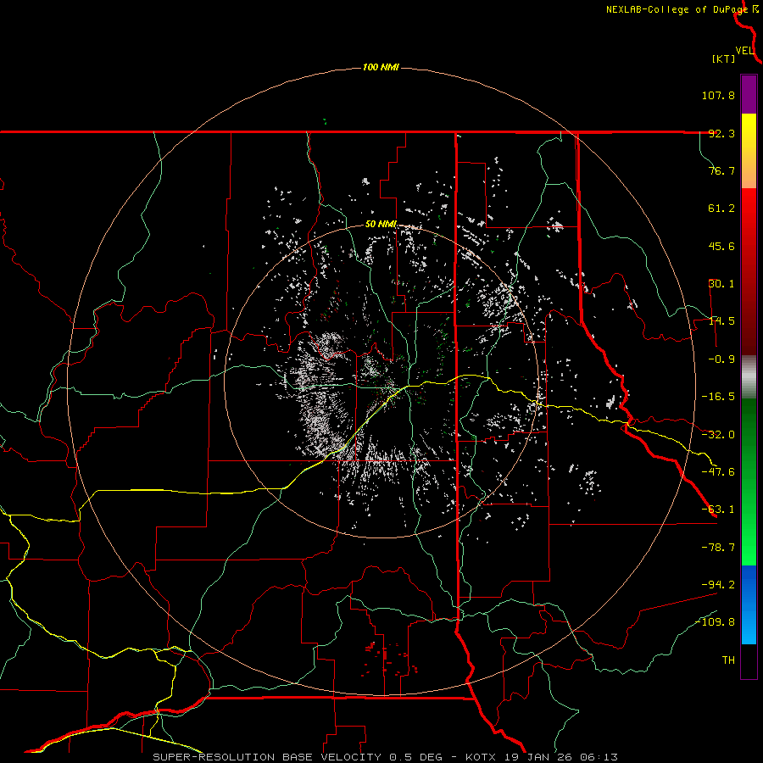The width and height of the screenshot is (763, 763).
Task: Click the [KT] units label
Action: (724, 58)
